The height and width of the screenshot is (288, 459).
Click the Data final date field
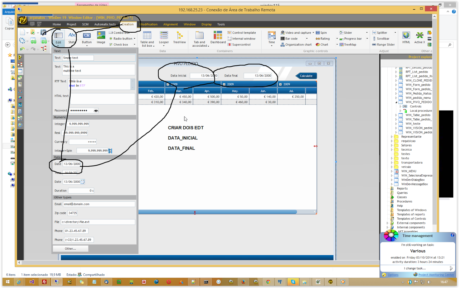tap(258, 76)
